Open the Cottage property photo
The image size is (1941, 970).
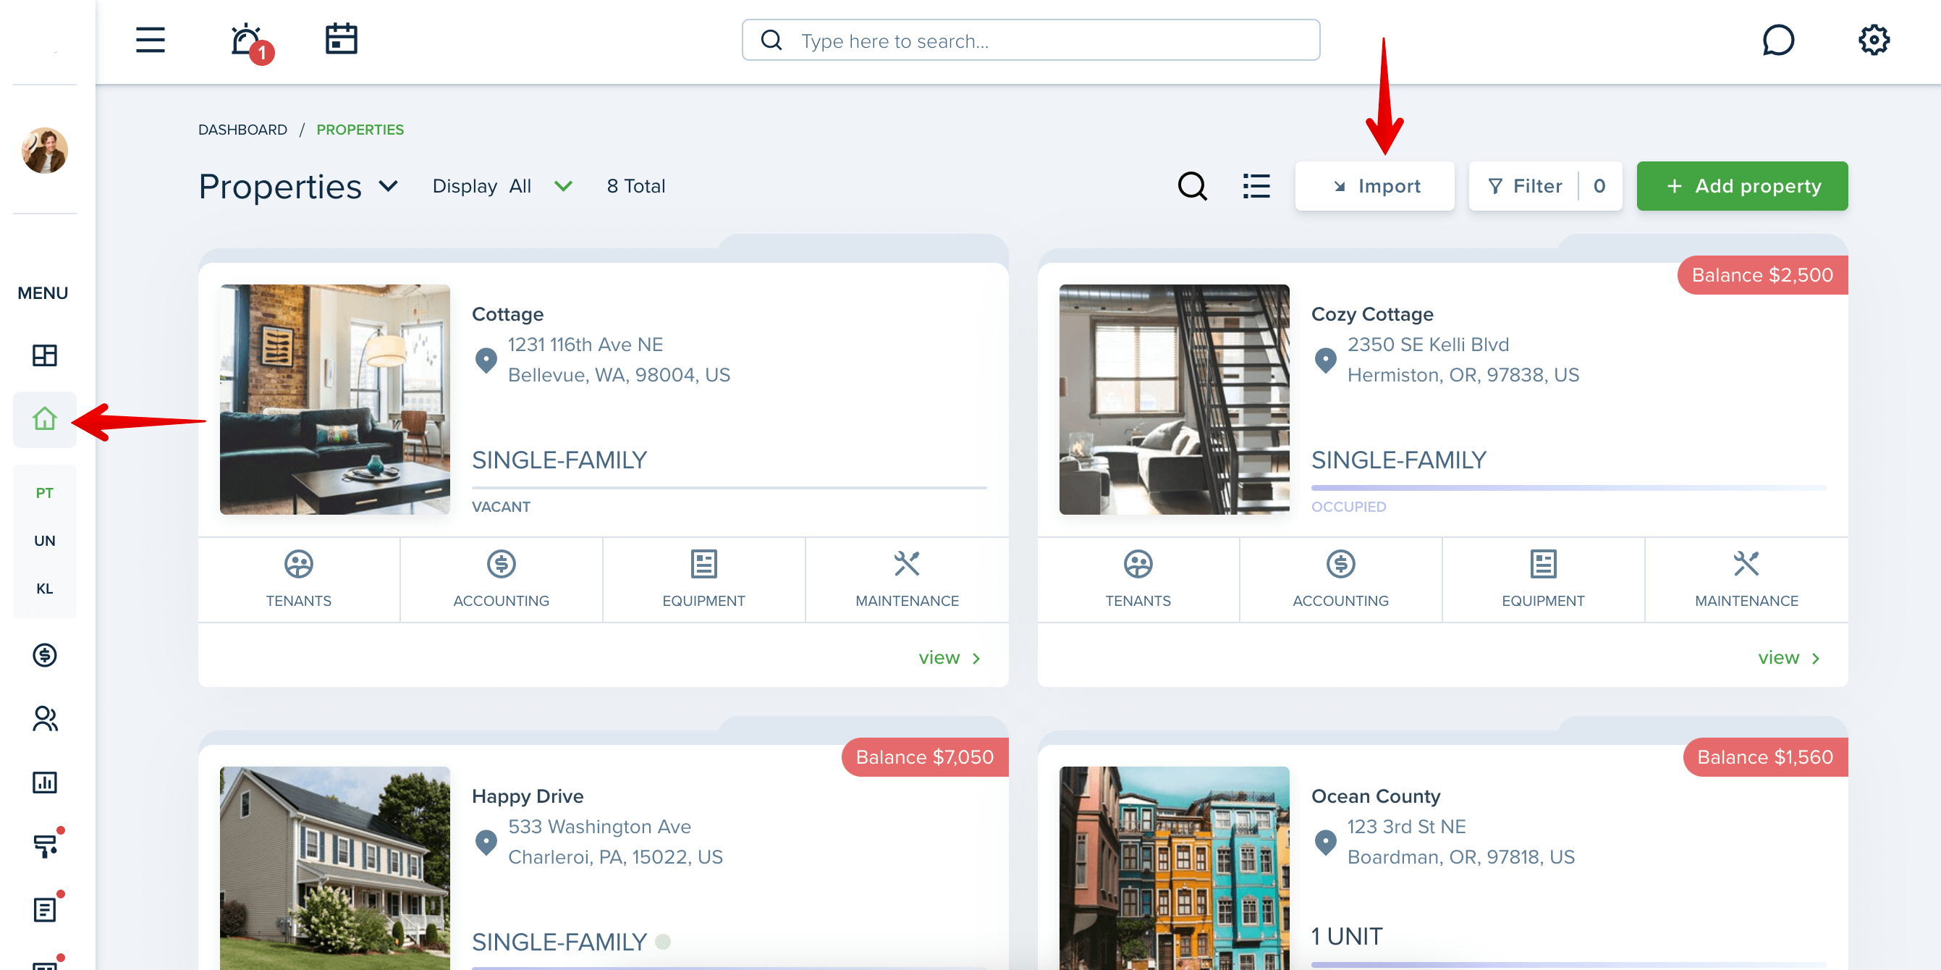[334, 400]
